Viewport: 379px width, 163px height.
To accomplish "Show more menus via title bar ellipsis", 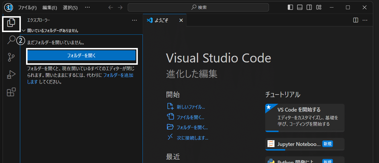I will point(87,7).
